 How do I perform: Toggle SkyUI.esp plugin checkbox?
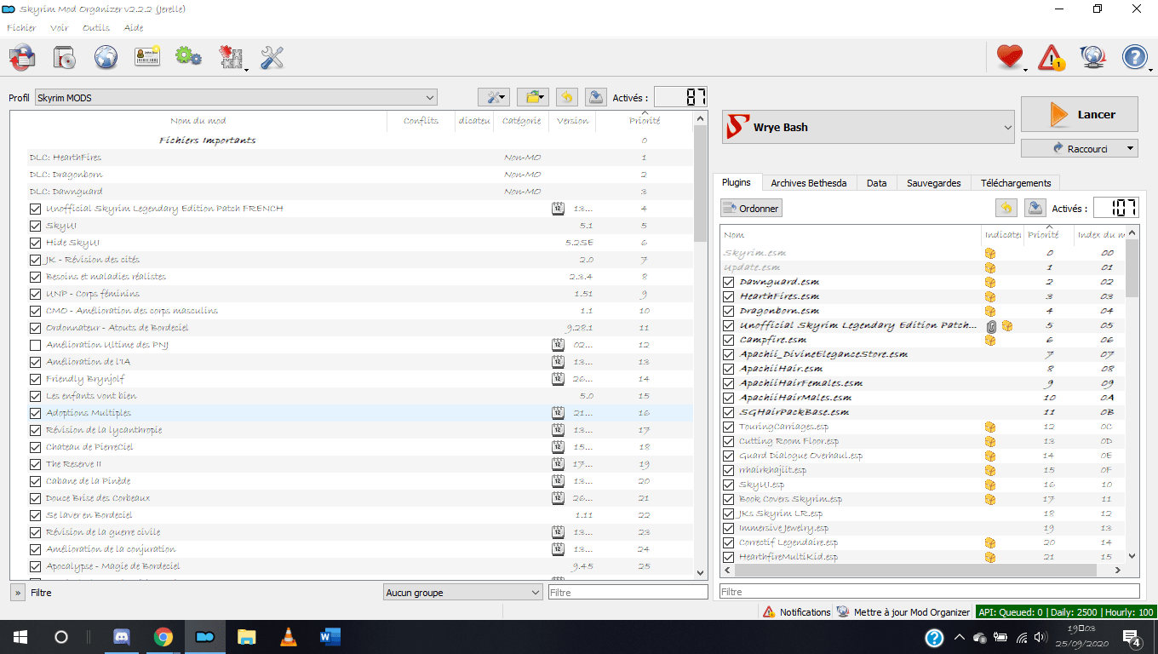(x=729, y=485)
